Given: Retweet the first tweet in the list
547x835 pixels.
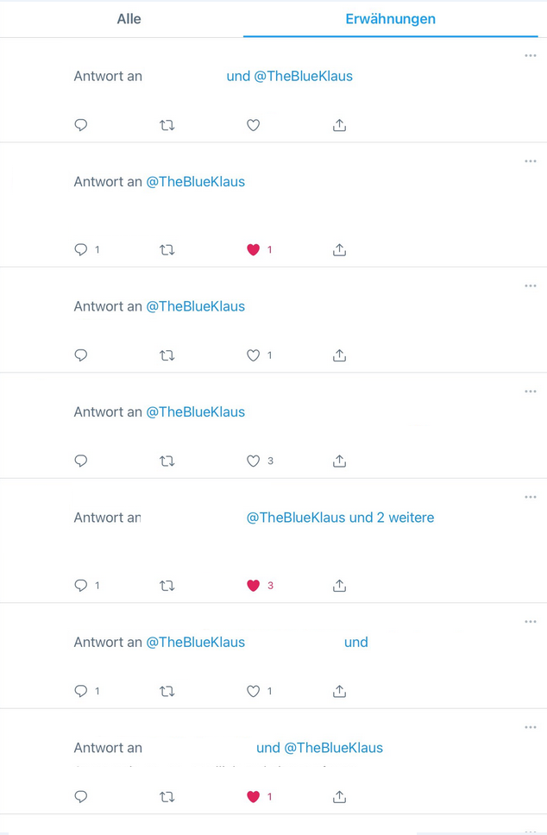Looking at the screenshot, I should 167,125.
